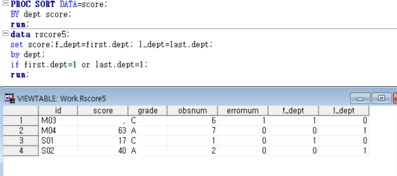Click the 'if first.dept=1' code line
397x176 pixels.
tap(79, 65)
